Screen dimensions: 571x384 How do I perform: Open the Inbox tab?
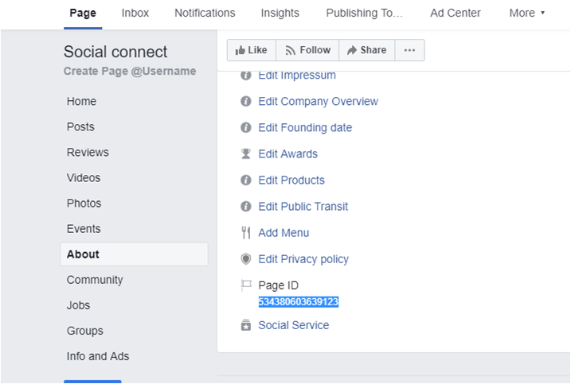pos(135,13)
